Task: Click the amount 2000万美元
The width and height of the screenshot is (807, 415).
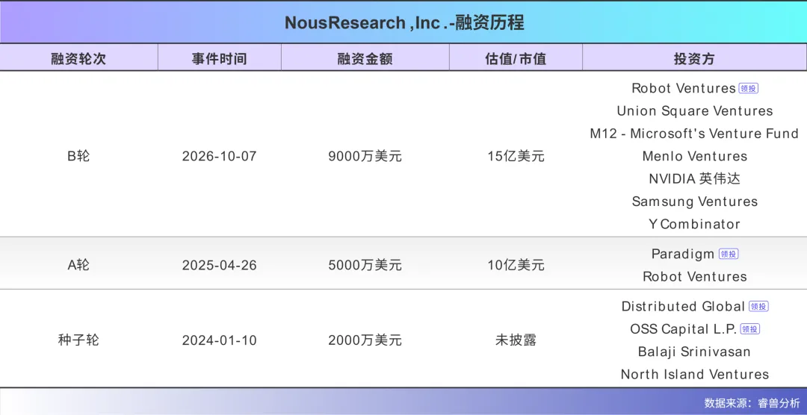Action: (365, 340)
